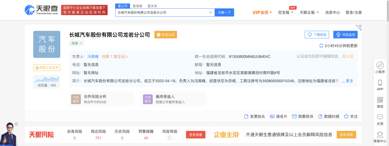The width and height of the screenshot is (389, 146).
Task: Click the 登录/注册 link
Action: 354,12
